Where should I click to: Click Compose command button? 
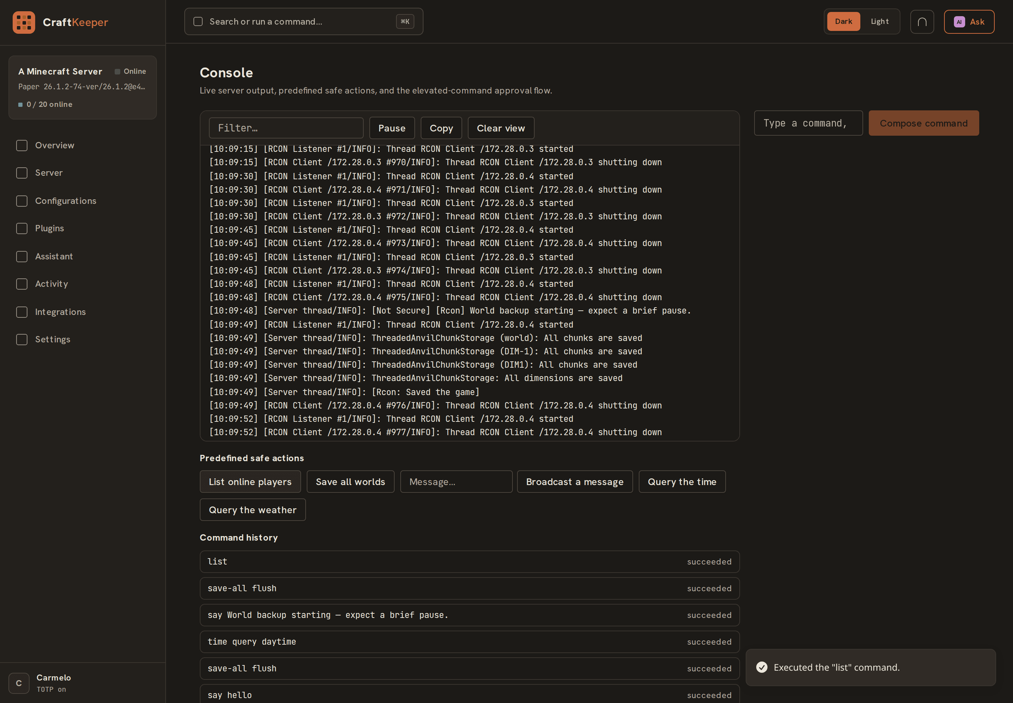(924, 123)
